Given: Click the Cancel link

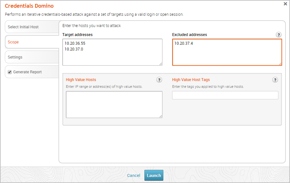Looking at the screenshot, I should click(x=134, y=176).
